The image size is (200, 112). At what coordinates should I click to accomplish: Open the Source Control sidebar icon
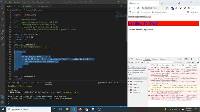coord(2,19)
